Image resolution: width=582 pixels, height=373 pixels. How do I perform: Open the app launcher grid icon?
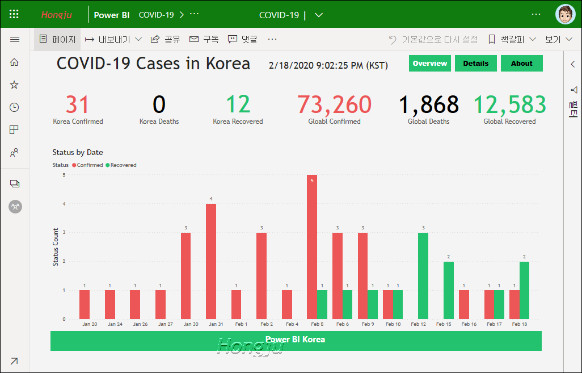tap(14, 14)
